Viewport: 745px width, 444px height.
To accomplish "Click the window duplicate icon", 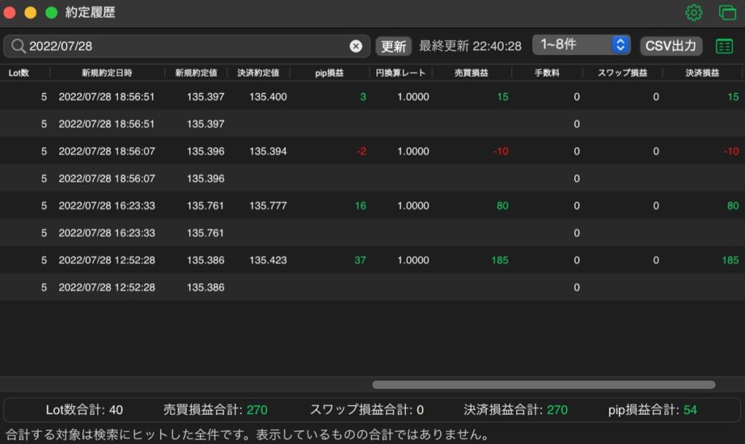I will [x=727, y=12].
